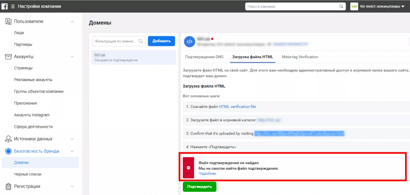Open the hamburger menu icon
Screen dimensions: 410x195
click(x=13, y=7)
